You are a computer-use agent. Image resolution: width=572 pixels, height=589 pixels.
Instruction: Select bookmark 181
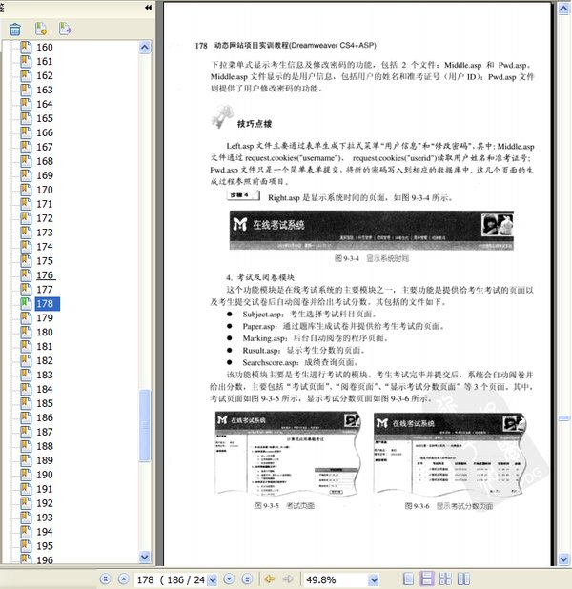point(45,347)
